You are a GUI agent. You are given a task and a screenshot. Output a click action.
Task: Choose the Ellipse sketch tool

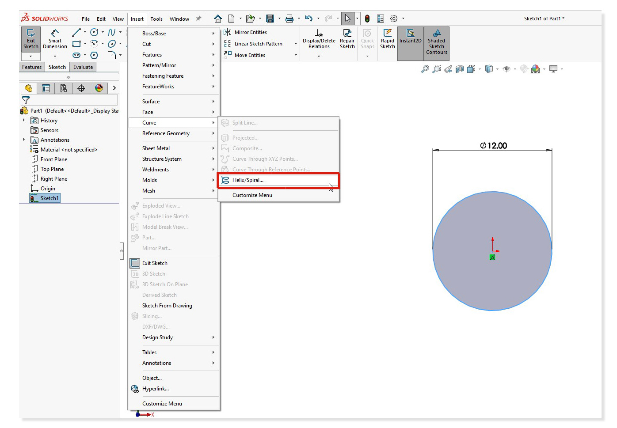(112, 43)
